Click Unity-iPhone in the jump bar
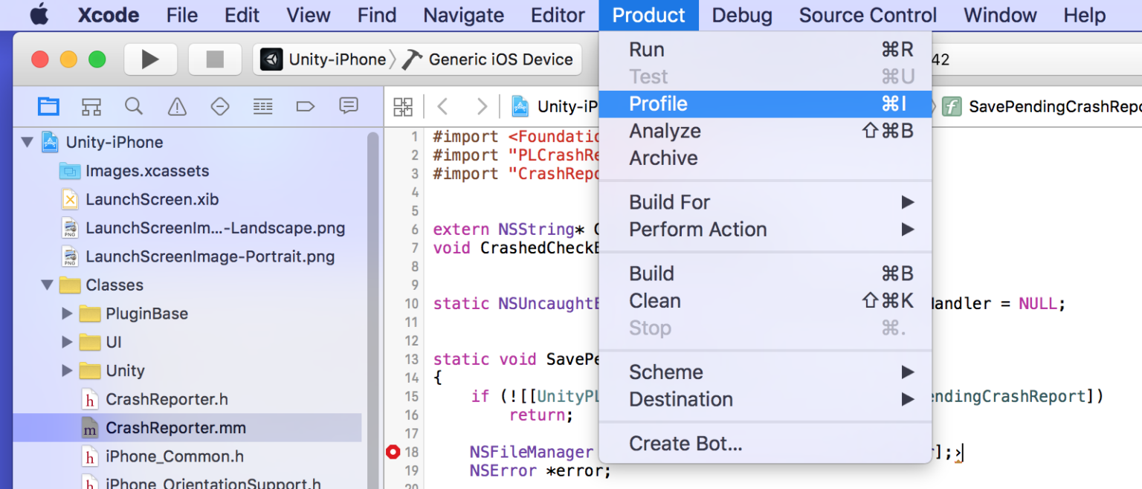This screenshot has height=489, width=1142. 555,106
